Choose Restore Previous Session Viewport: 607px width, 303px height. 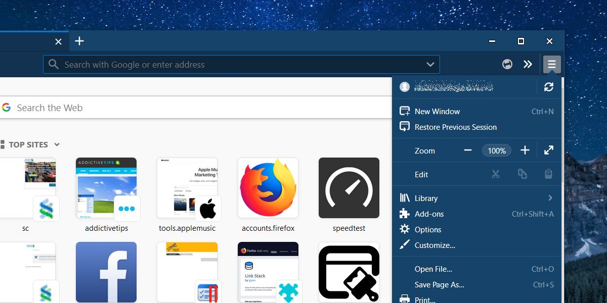coord(477,127)
